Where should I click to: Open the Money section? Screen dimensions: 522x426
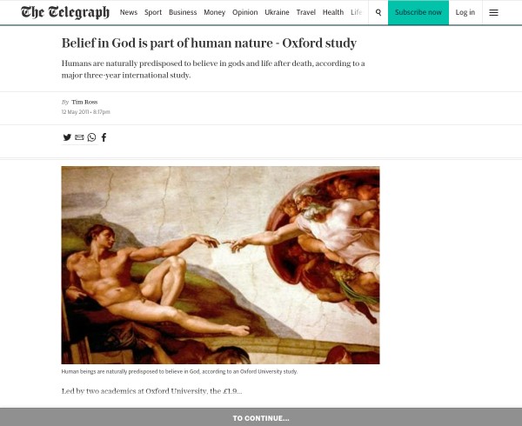click(214, 12)
